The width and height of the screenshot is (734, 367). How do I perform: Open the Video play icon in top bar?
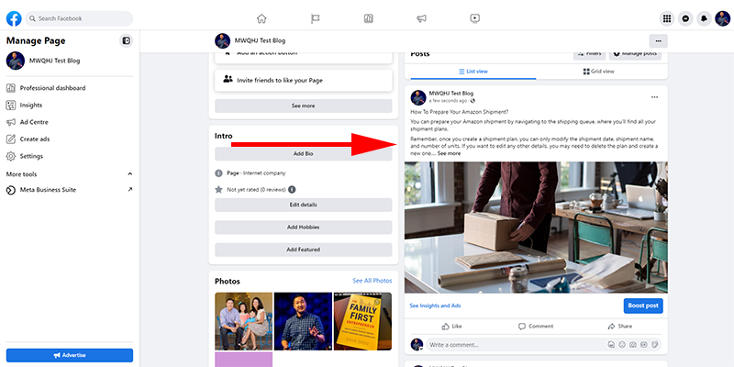click(474, 18)
